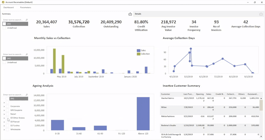Click the highest point on Average Collection Days line
This screenshot has height=140, width=265.
point(191,49)
